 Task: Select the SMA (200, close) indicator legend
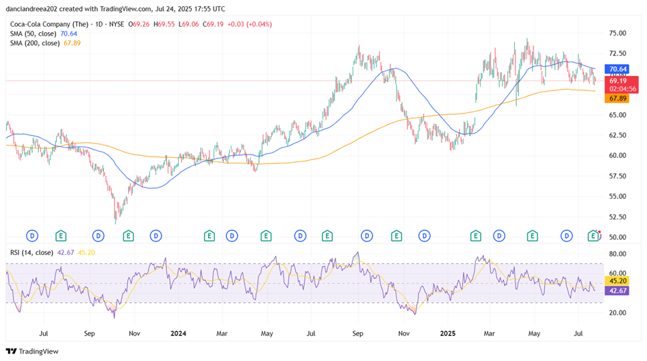point(36,43)
